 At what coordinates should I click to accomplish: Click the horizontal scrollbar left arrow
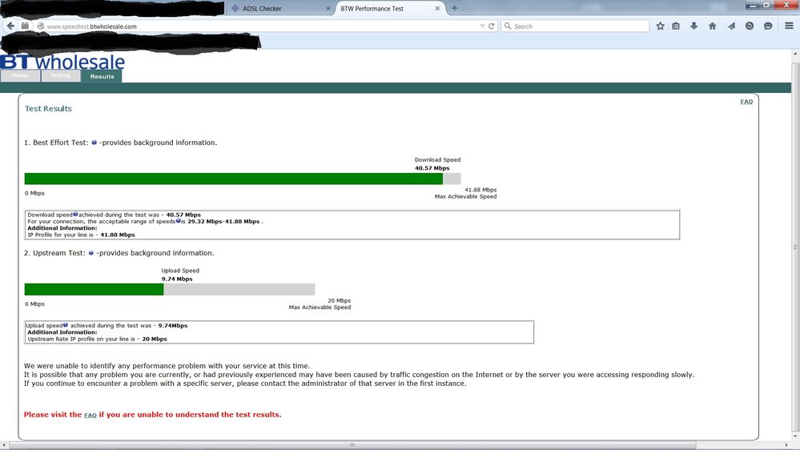coord(4,445)
